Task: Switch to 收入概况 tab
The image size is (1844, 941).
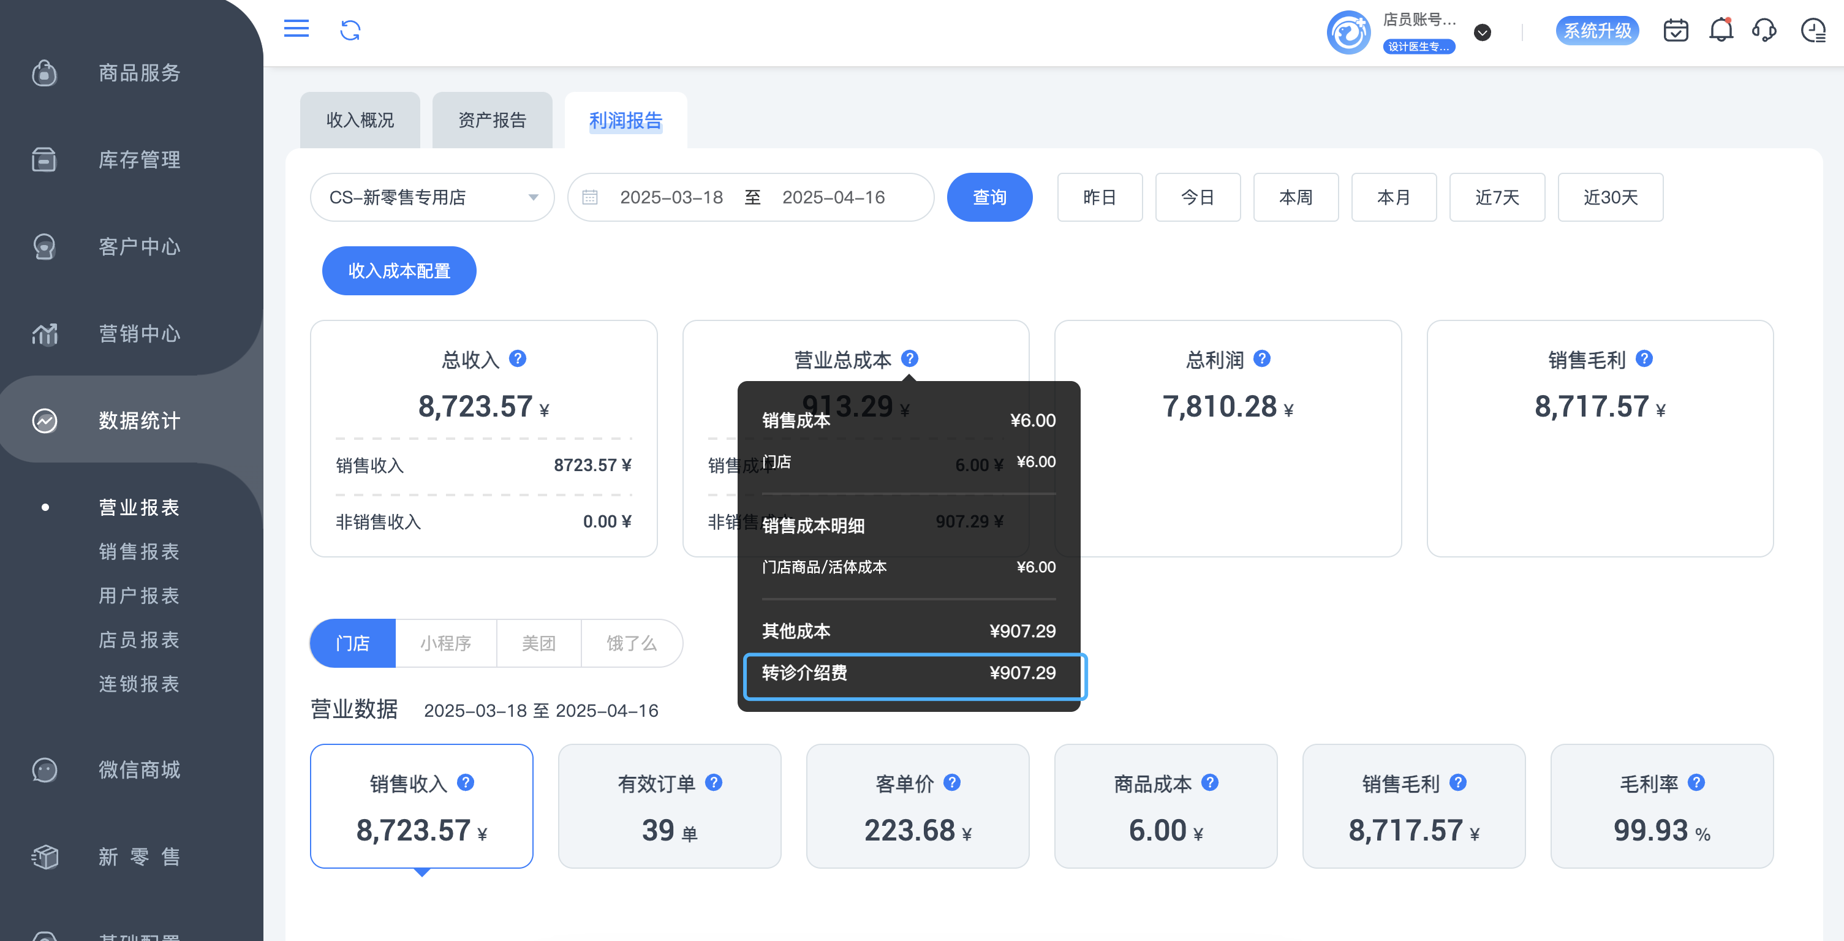Action: (x=360, y=120)
